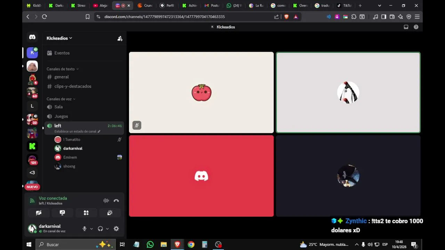This screenshot has height=250, width=445.
Task: Open Brave Rewards triangle icon
Action: (x=296, y=17)
